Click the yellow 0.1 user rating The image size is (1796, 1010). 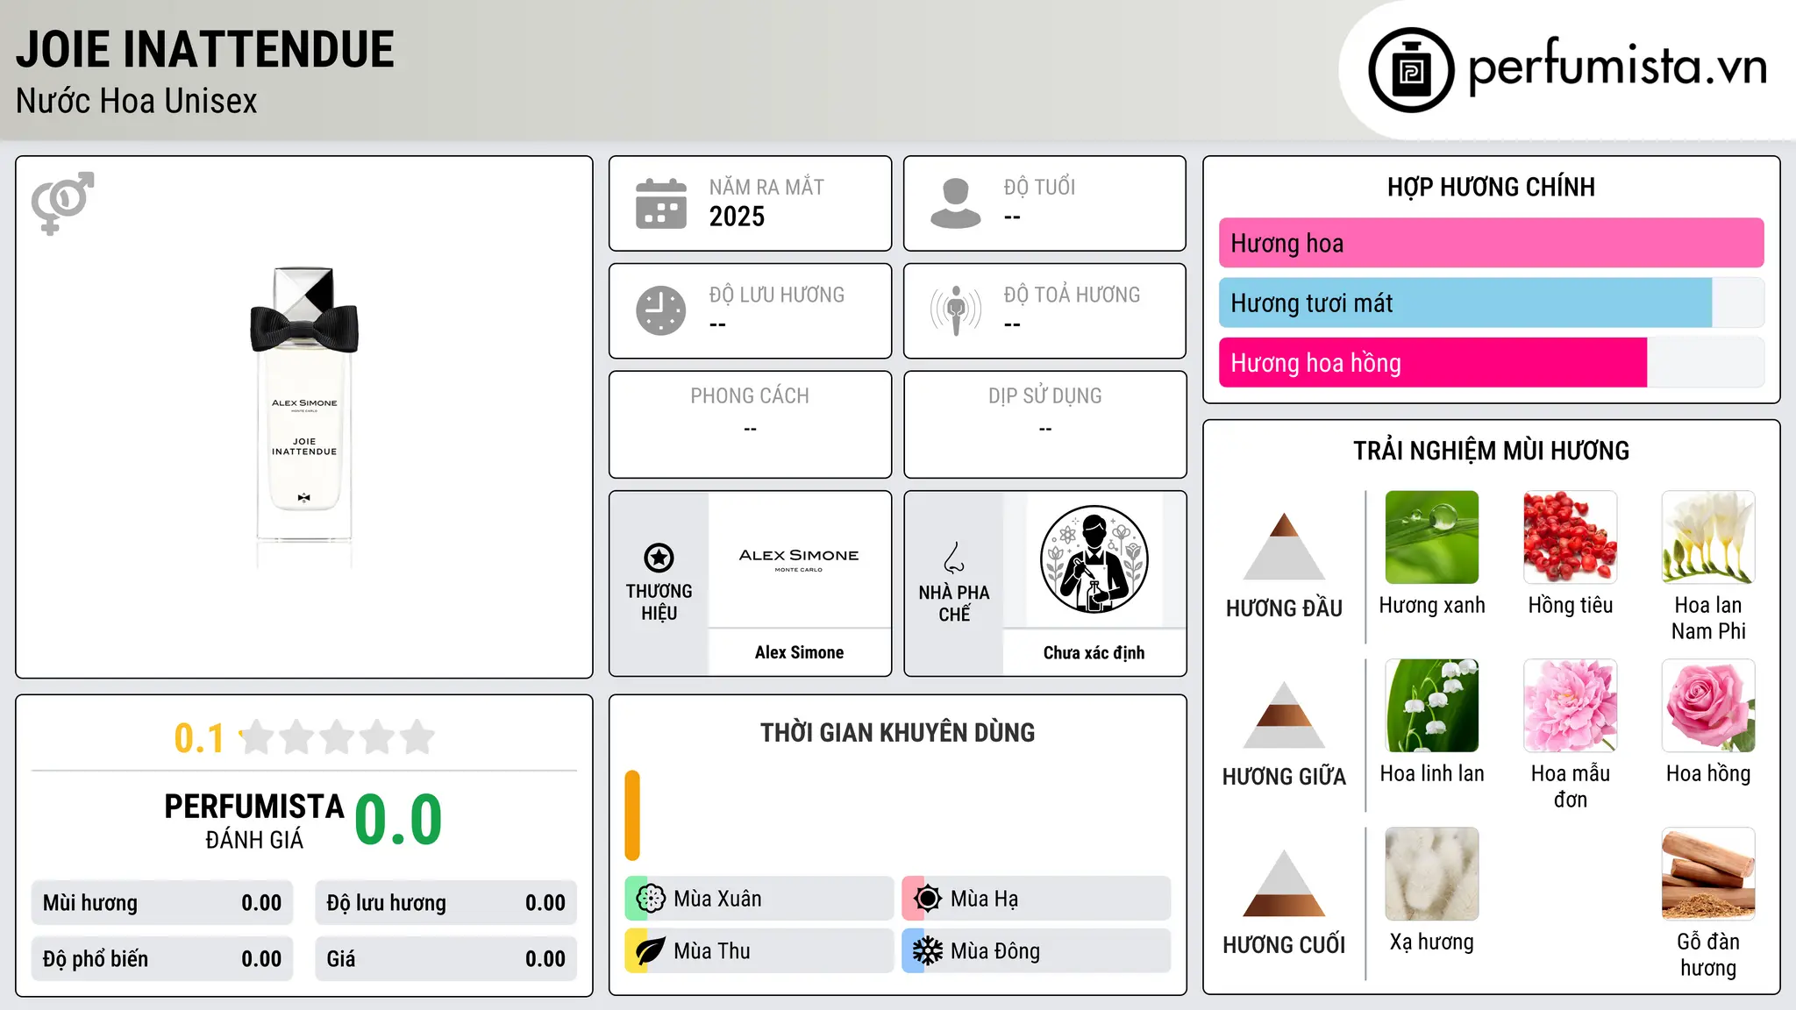(x=199, y=738)
